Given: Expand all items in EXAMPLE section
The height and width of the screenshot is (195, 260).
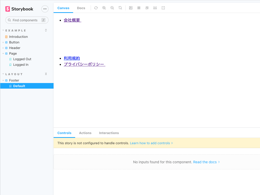Looking at the screenshot, I should click(46, 30).
